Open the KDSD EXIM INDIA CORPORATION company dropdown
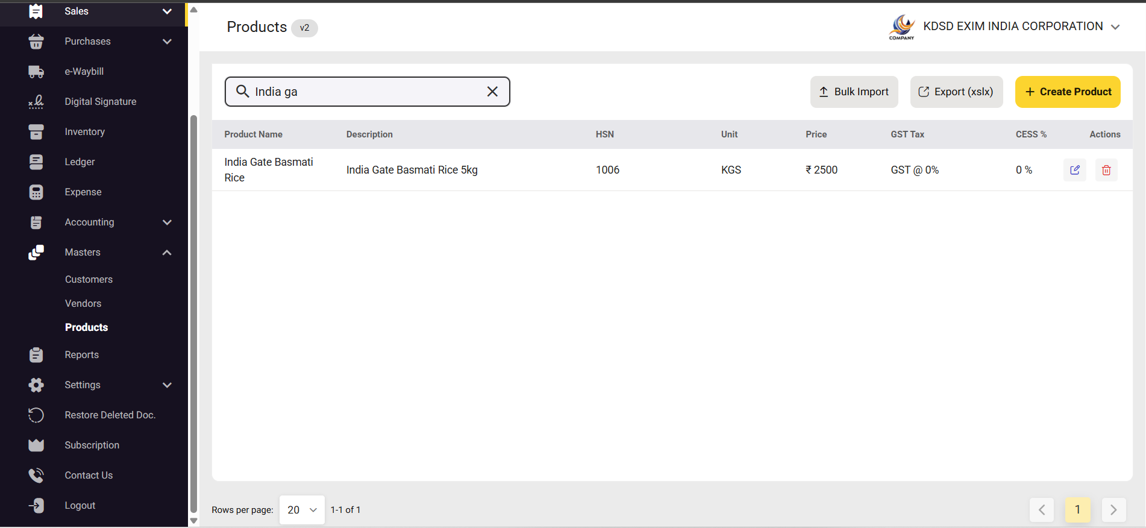 (1115, 27)
